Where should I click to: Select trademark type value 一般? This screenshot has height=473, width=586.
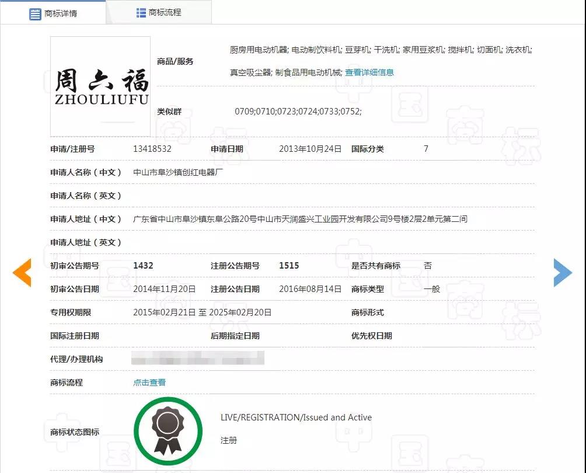tap(432, 289)
